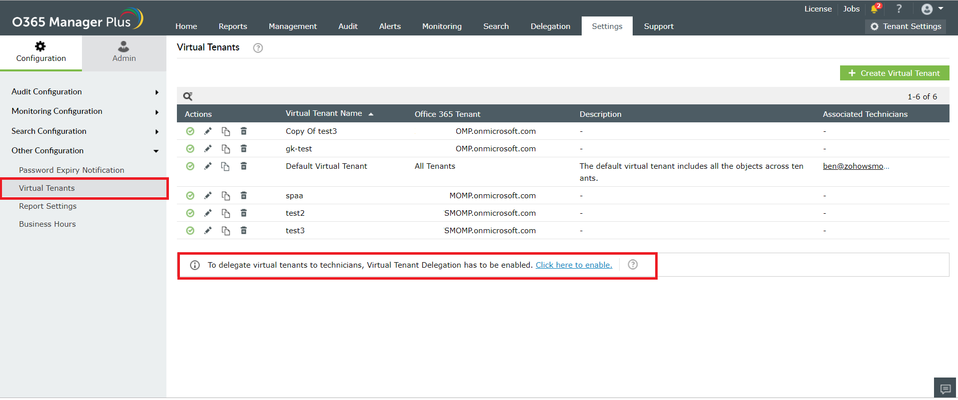Delete the test2 virtual tenant

[x=244, y=213]
